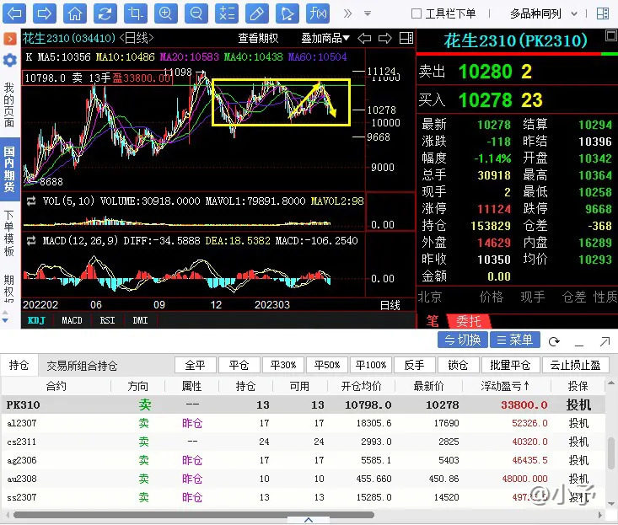Image resolution: width=618 pixels, height=525 pixels.
Task: Select the PK310 position row
Action: [x=303, y=404]
